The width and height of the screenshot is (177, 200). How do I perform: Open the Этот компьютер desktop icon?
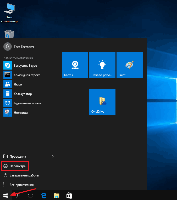[x=9, y=13]
